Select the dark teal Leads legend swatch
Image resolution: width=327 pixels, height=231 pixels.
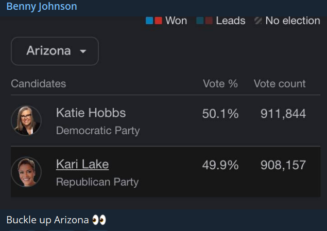click(200, 21)
